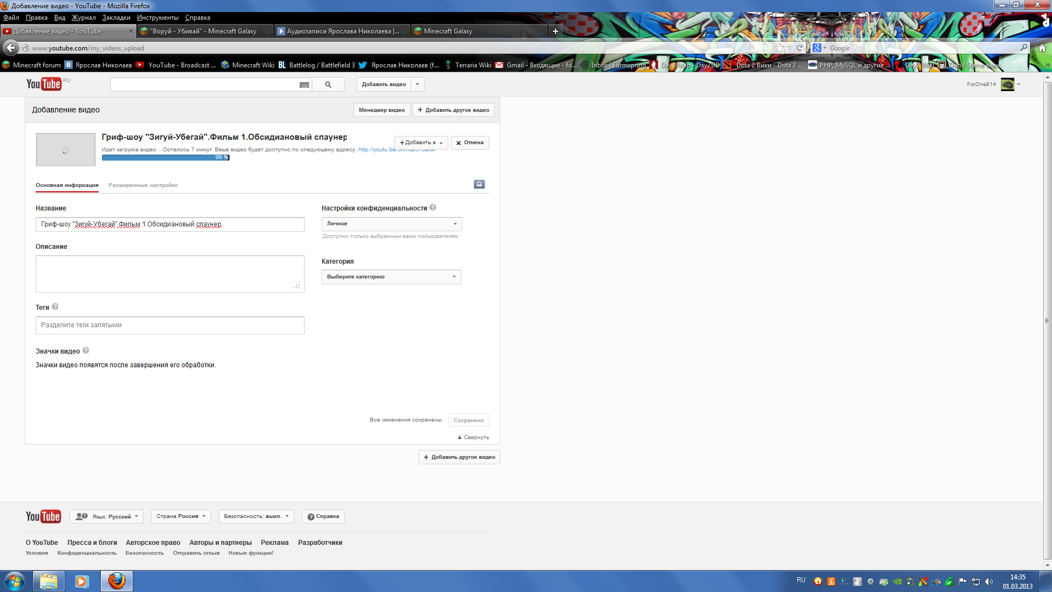Click the upload progress bar at 99%
The height and width of the screenshot is (592, 1052).
(x=165, y=157)
